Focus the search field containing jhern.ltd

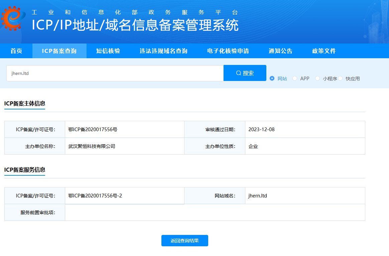click(115, 73)
